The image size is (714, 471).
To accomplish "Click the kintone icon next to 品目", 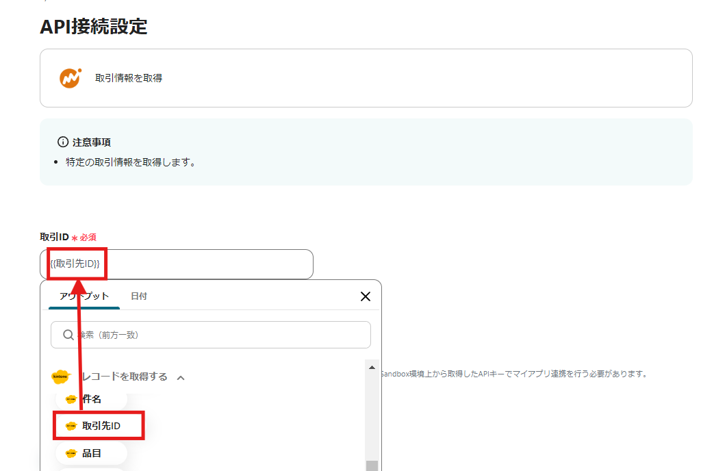I will pos(72,453).
